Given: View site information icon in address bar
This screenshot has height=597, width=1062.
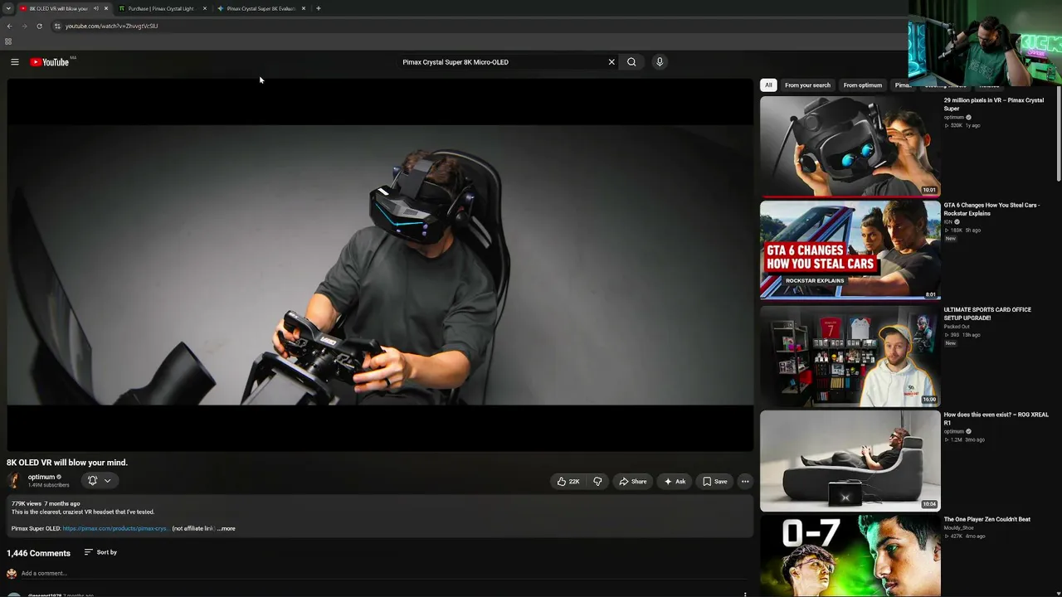Looking at the screenshot, I should (x=57, y=26).
